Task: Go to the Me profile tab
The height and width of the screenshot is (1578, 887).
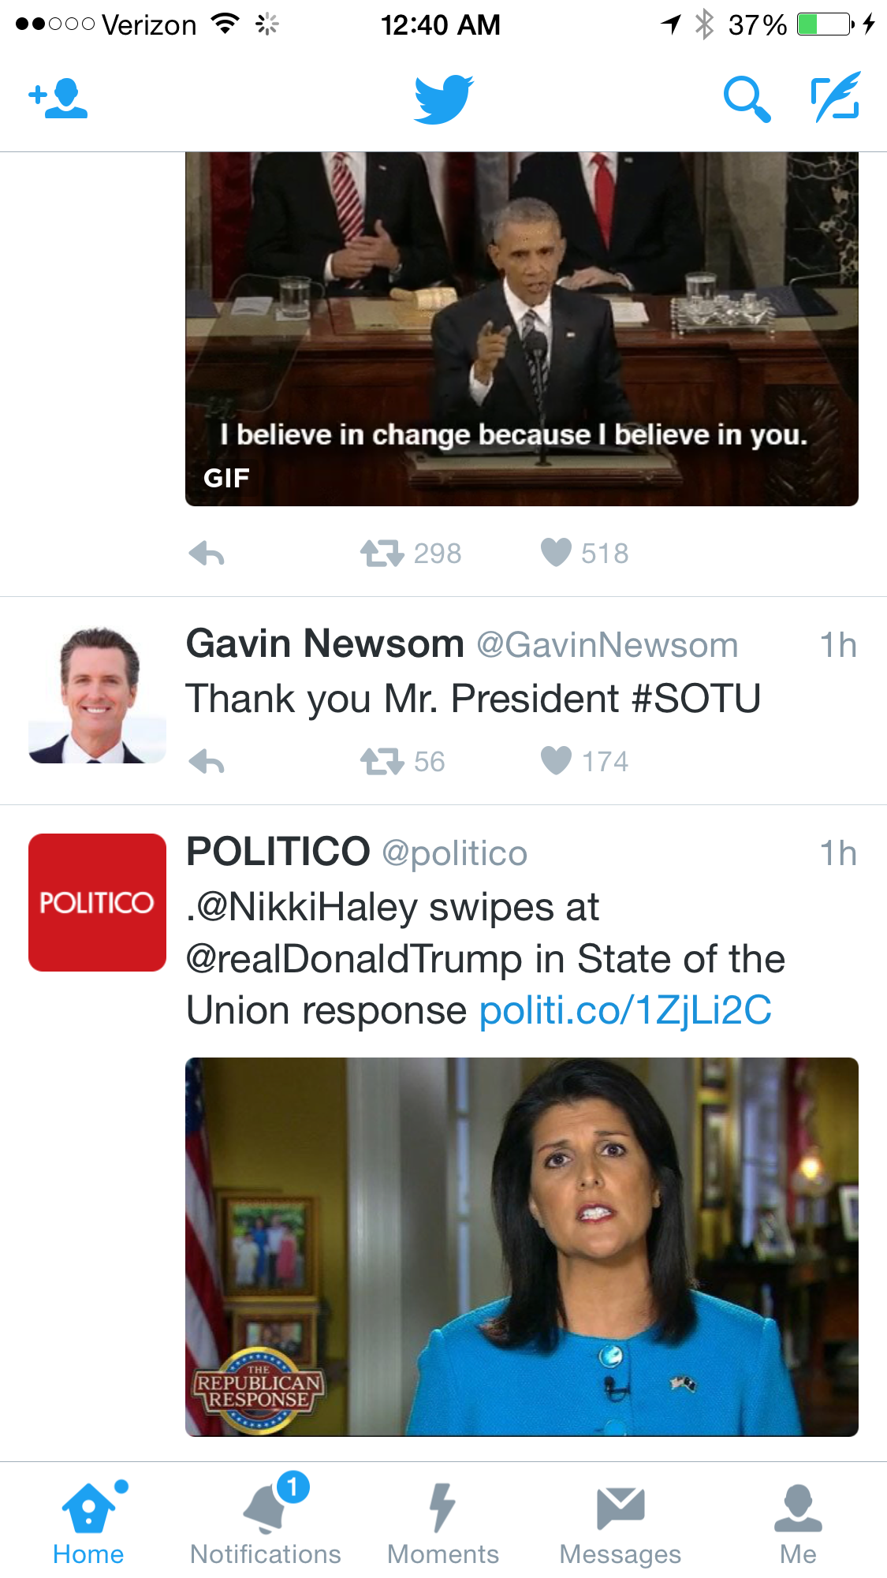Action: pyautogui.click(x=798, y=1521)
